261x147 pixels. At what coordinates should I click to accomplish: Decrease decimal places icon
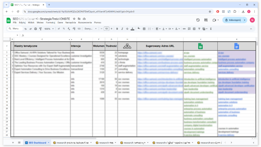click(x=69, y=29)
